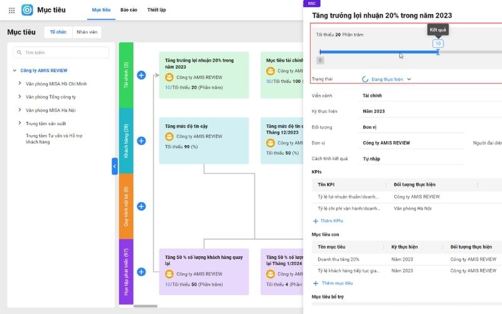The height and width of the screenshot is (314, 502).
Task: Open the Cách tính kết quả field
Action: (x=412, y=159)
